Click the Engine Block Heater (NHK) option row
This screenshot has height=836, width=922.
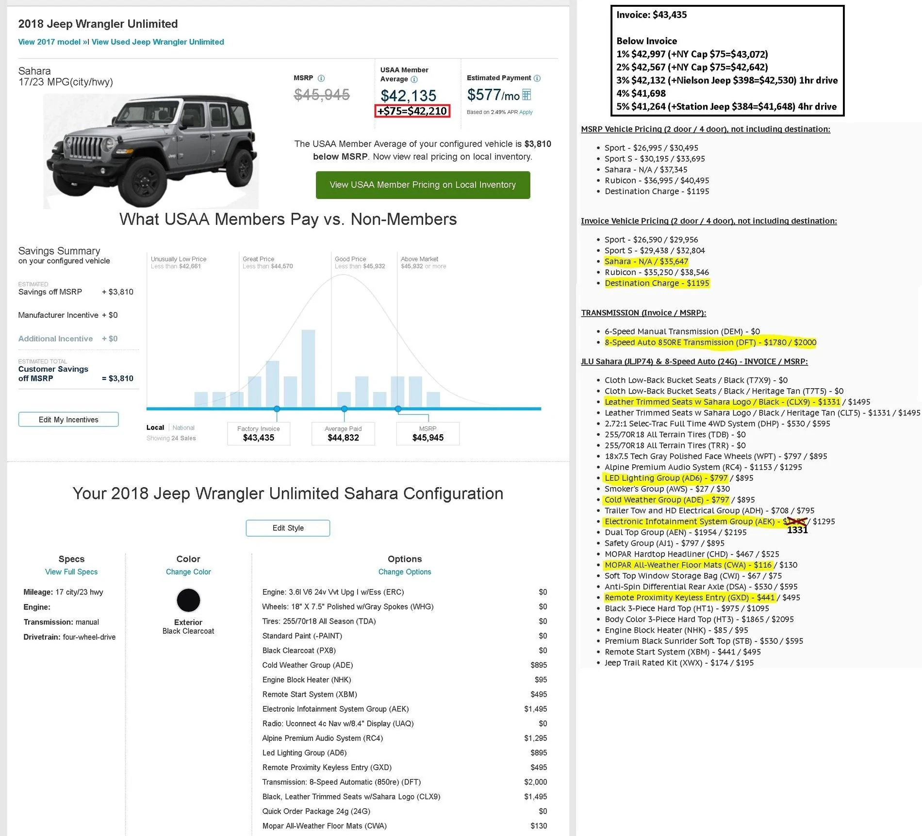tap(404, 680)
